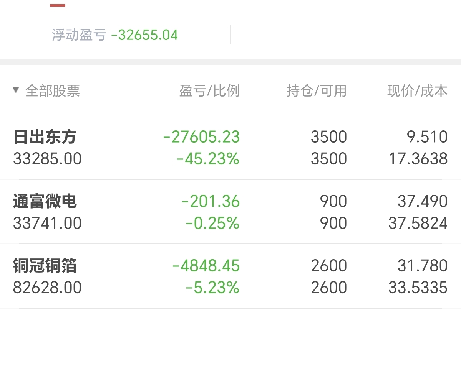The width and height of the screenshot is (461, 365).
Task: Open the 通富微电 stock name
Action: tap(45, 201)
